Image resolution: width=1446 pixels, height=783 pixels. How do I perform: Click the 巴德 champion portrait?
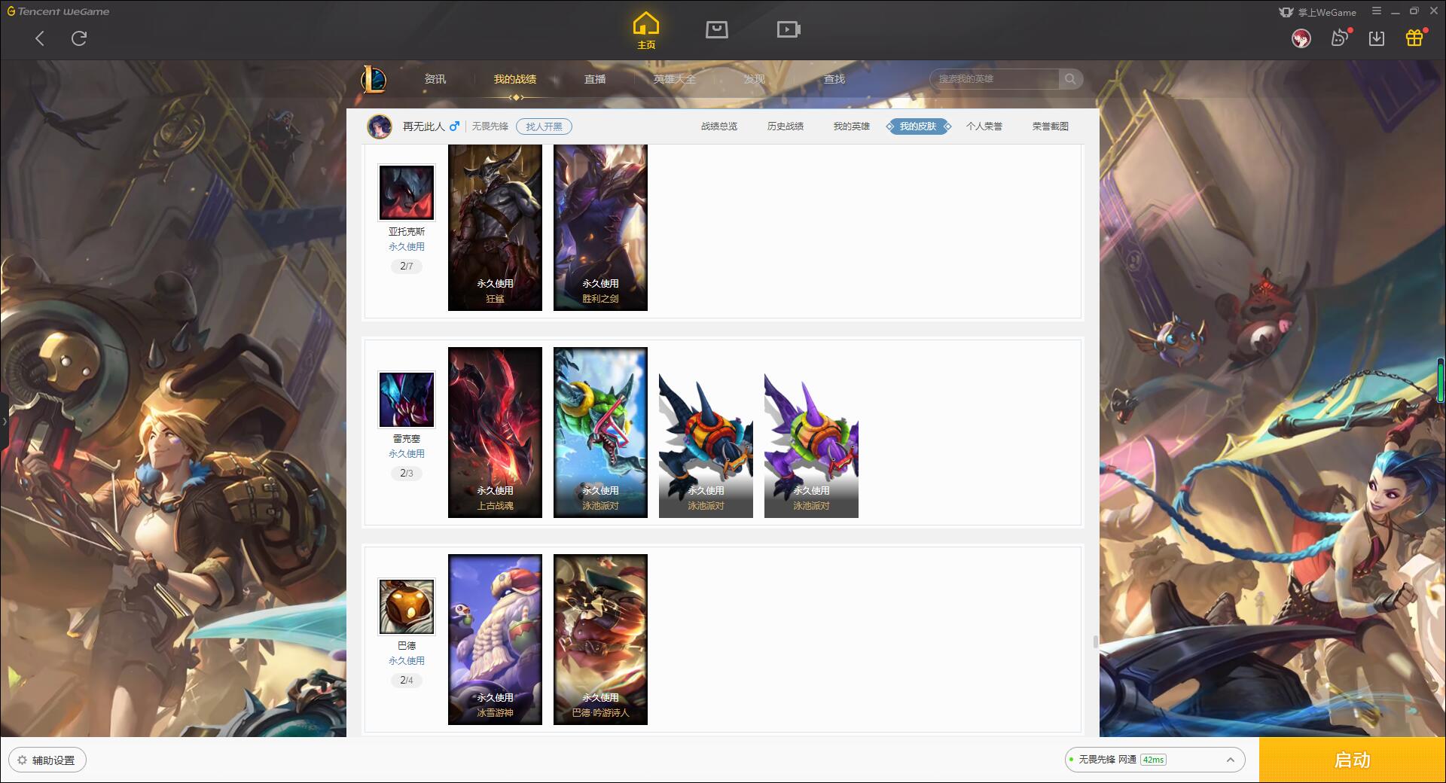(x=407, y=607)
